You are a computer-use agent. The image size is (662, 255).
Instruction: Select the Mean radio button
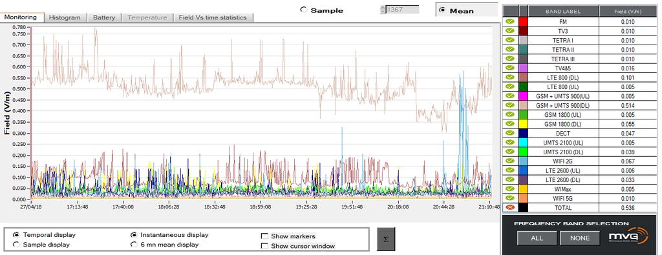point(442,10)
